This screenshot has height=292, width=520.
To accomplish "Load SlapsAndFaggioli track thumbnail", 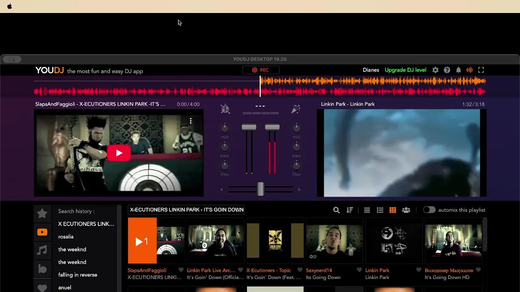I will [156, 240].
